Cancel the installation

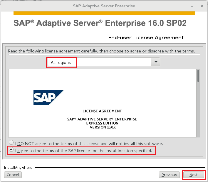pos(13,175)
